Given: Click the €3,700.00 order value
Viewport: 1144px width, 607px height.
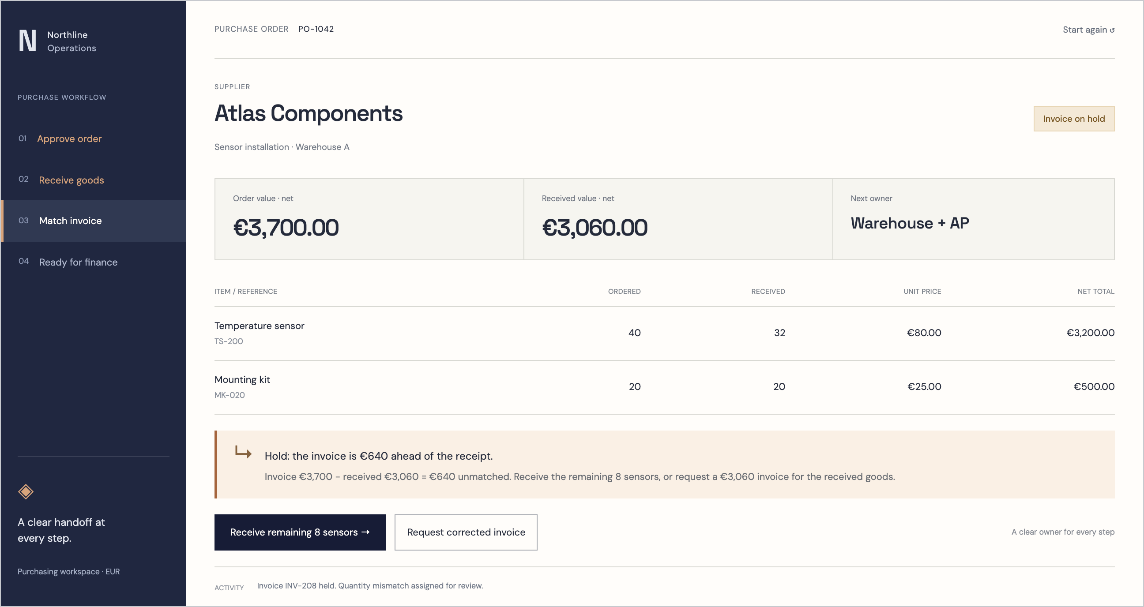Looking at the screenshot, I should pos(286,227).
